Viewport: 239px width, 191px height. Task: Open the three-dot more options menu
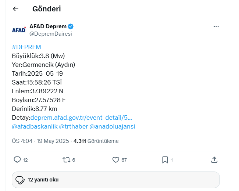tap(216, 26)
